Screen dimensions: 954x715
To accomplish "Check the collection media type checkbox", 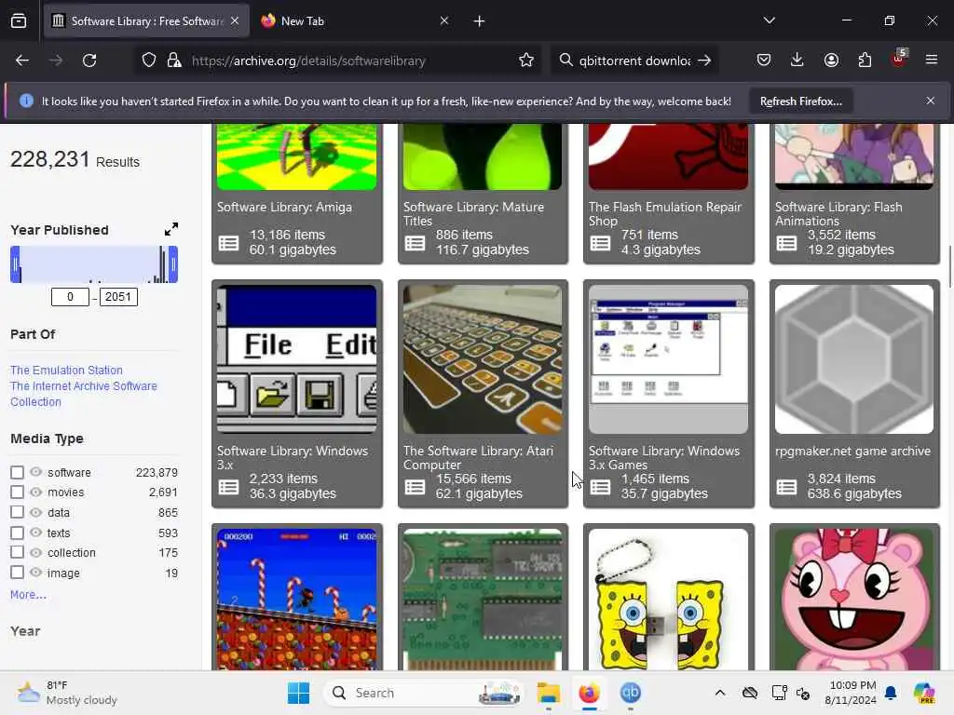I will tap(17, 552).
